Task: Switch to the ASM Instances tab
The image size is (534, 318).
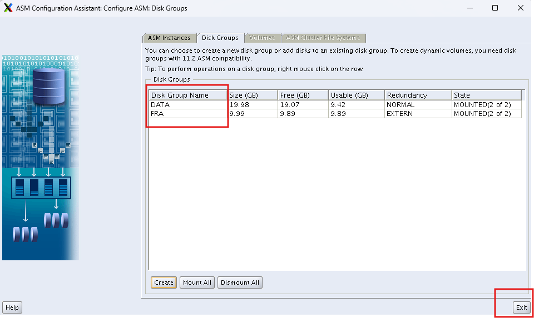Action: coord(169,38)
